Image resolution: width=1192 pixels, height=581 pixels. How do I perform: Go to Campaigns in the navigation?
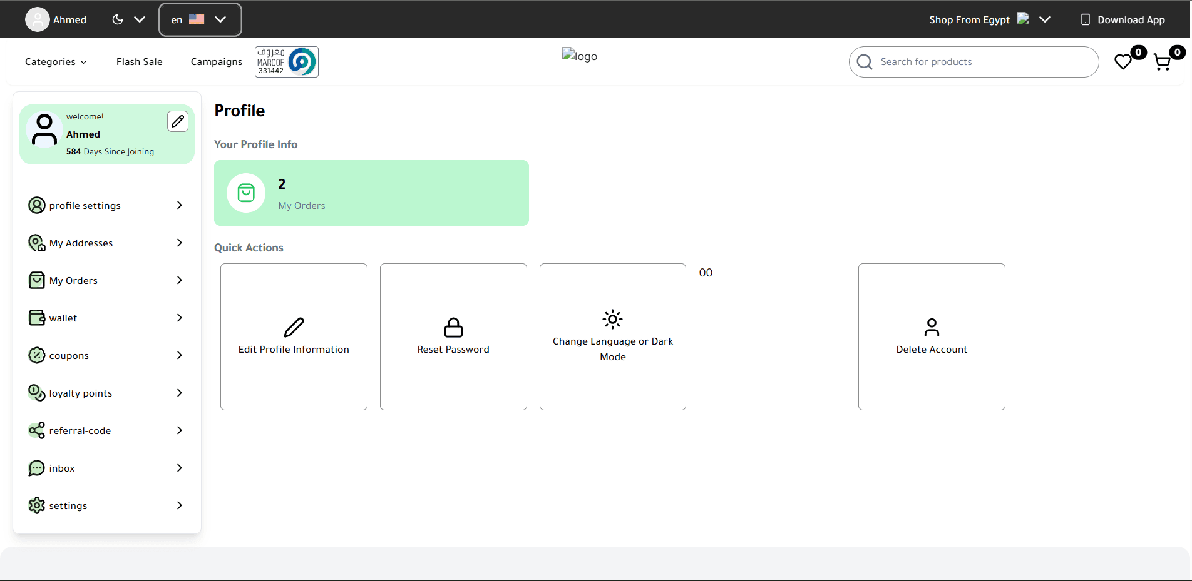216,62
